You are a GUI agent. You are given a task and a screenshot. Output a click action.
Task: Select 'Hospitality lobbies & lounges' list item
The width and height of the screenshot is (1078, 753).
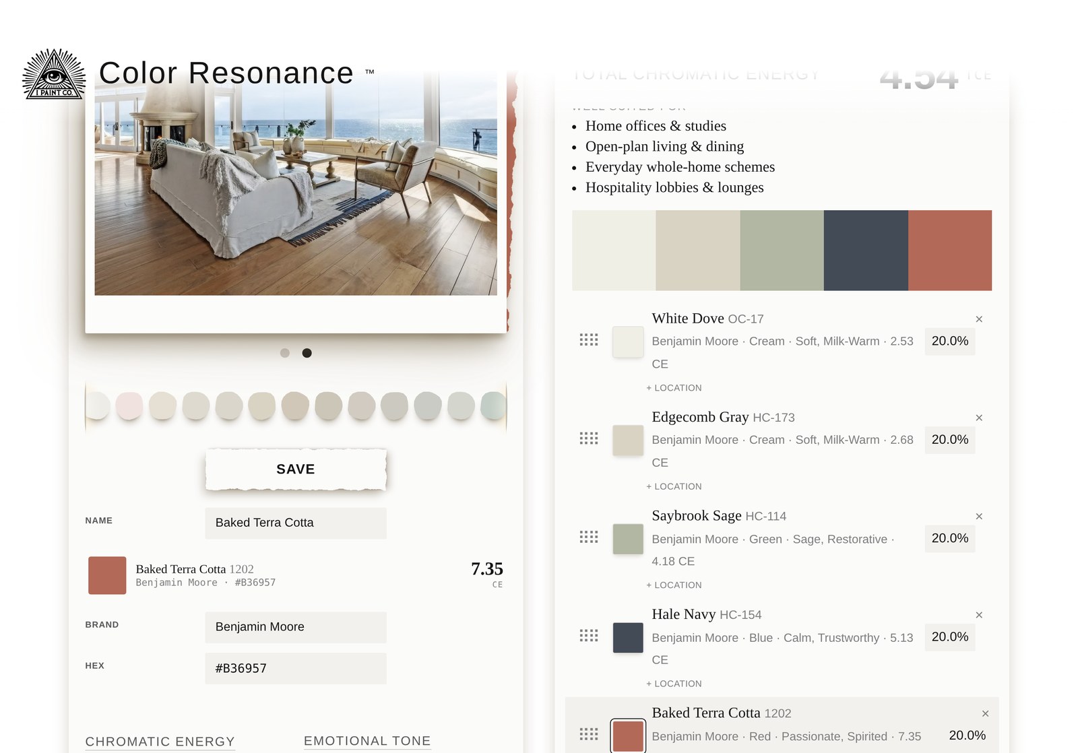tap(674, 187)
